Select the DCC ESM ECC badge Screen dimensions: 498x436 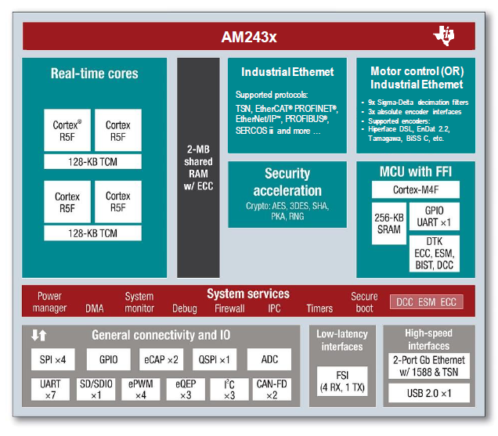tap(427, 301)
